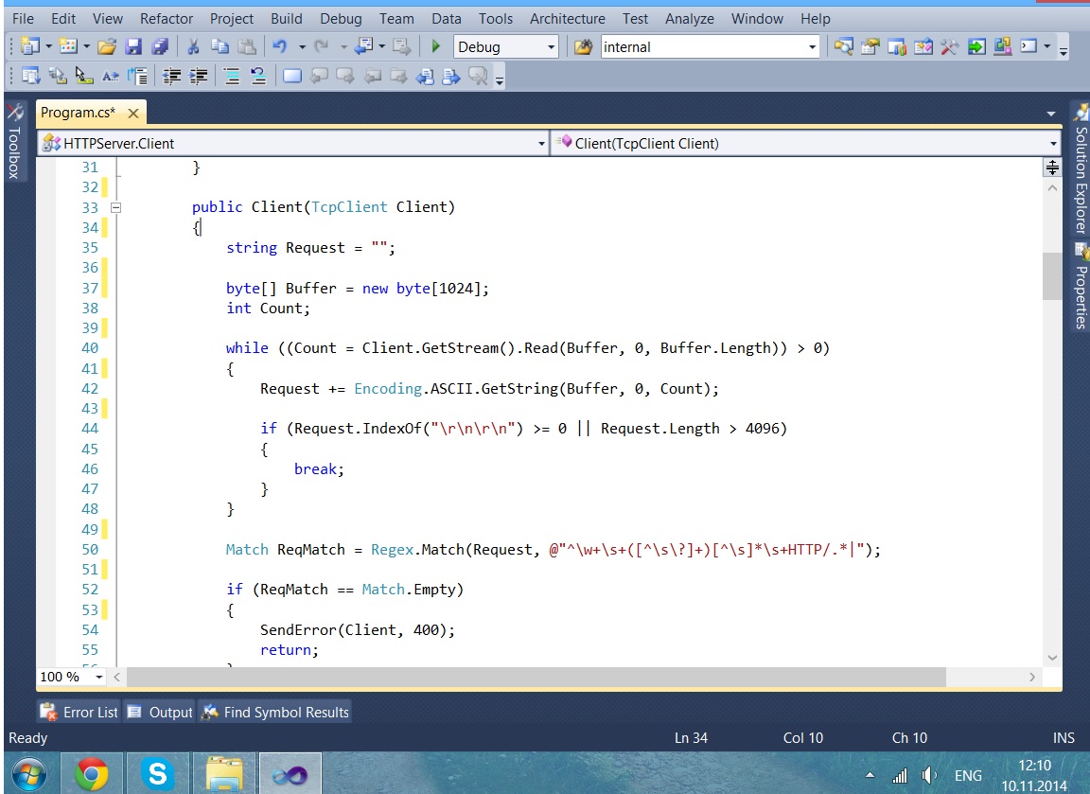Open the Debug solution configuration dropdown

tap(552, 47)
